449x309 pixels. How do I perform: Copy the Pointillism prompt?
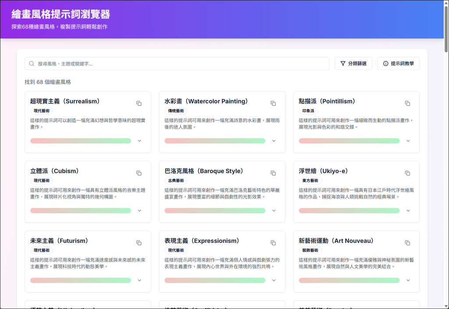(x=407, y=103)
